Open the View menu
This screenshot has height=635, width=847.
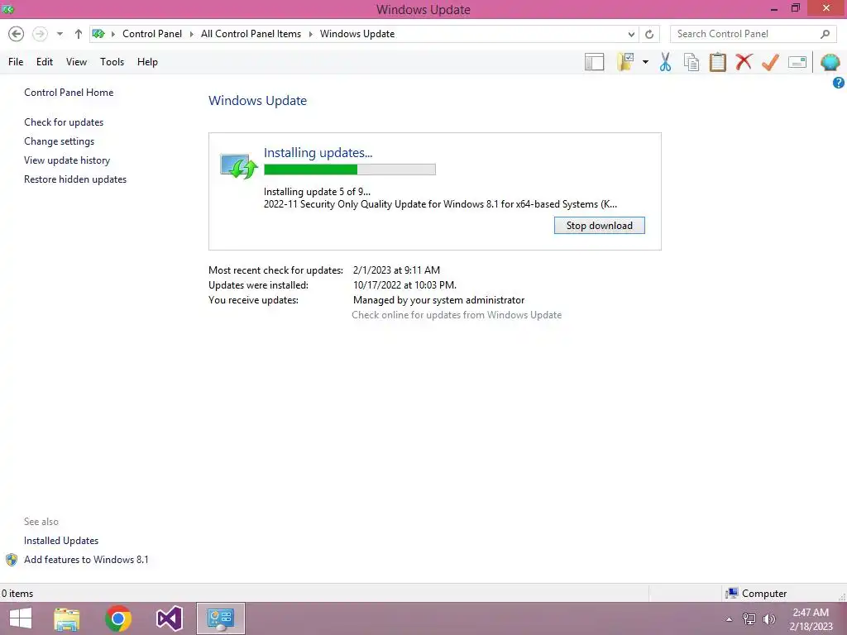pos(76,62)
